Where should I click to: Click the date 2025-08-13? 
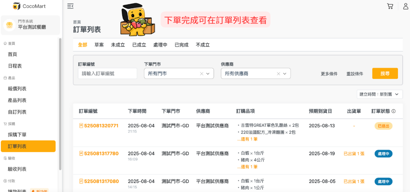point(321,126)
